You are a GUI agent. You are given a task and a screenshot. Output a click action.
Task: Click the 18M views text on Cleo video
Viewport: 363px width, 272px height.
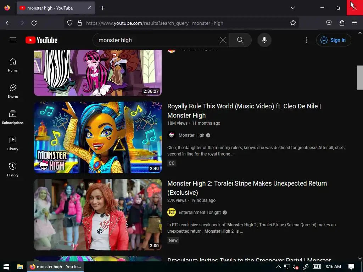pos(177,123)
